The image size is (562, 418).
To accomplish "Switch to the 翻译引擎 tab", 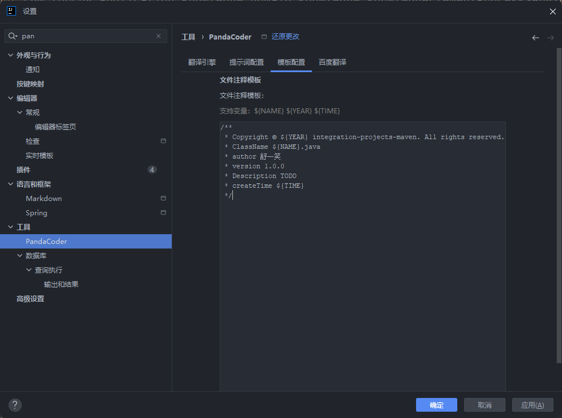I will [x=202, y=62].
